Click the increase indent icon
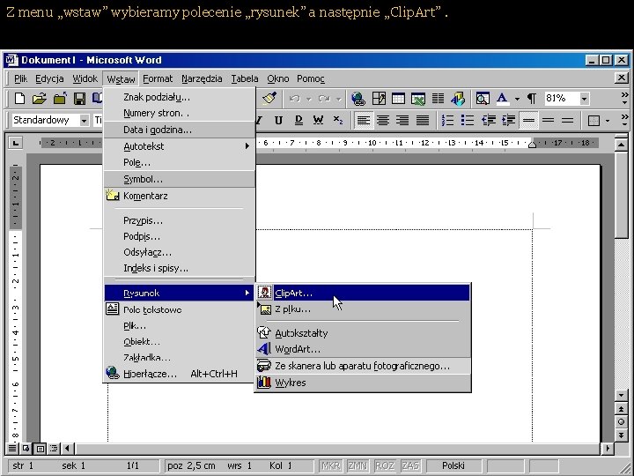This screenshot has height=476, width=634. [x=509, y=120]
